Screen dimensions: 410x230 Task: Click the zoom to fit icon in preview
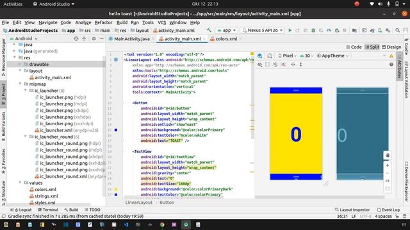(388, 188)
